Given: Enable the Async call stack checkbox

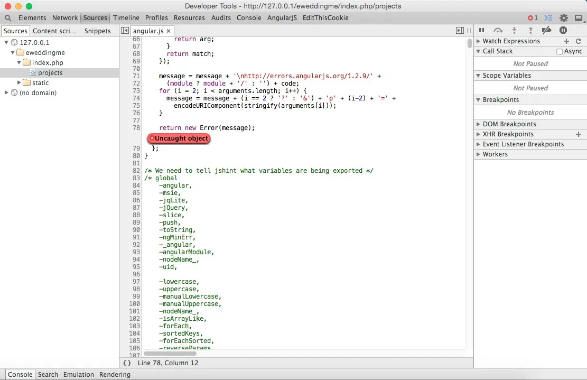Looking at the screenshot, I should pyautogui.click(x=560, y=52).
